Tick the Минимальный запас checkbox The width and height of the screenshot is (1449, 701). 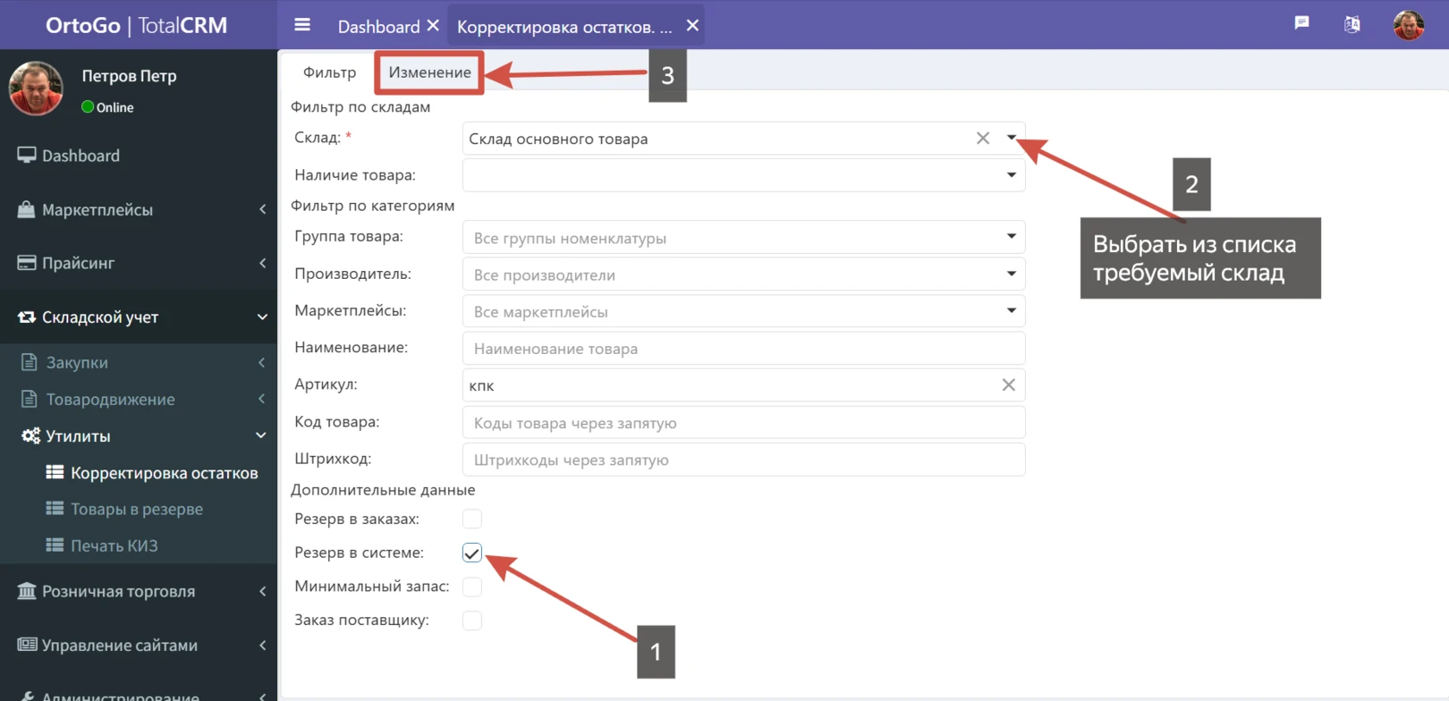point(472,587)
